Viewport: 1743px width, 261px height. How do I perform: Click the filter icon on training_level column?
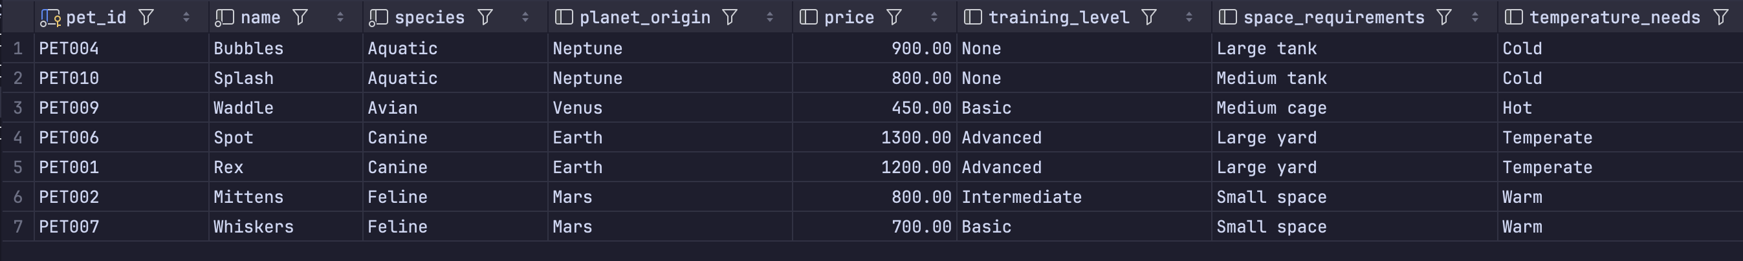(1149, 17)
